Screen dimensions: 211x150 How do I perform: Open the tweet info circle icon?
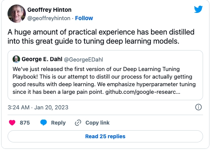[x=198, y=107]
